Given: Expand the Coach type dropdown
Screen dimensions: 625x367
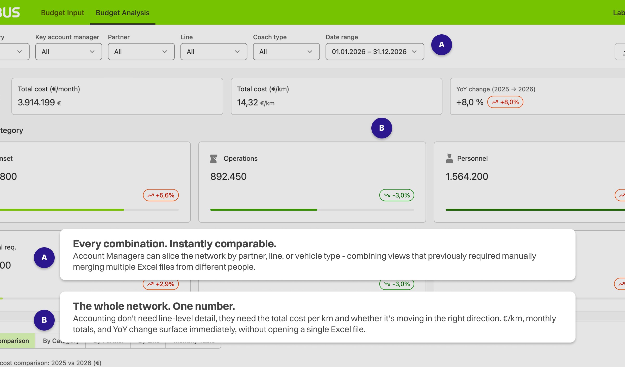Looking at the screenshot, I should [286, 52].
